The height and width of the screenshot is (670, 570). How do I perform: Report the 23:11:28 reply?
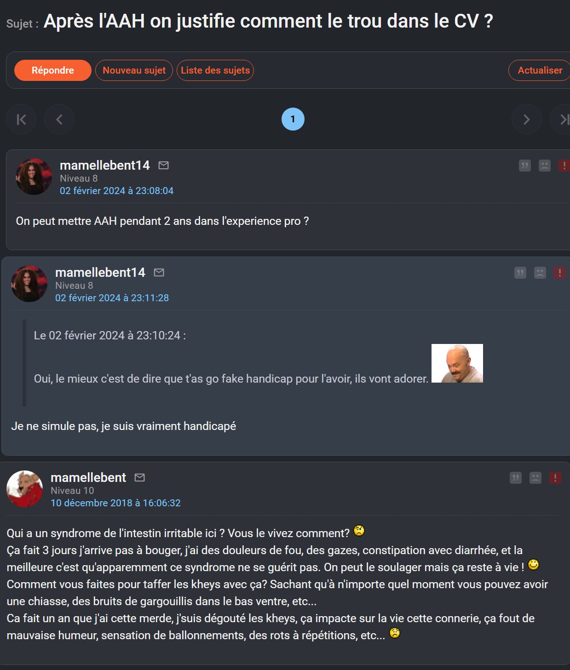pos(560,273)
